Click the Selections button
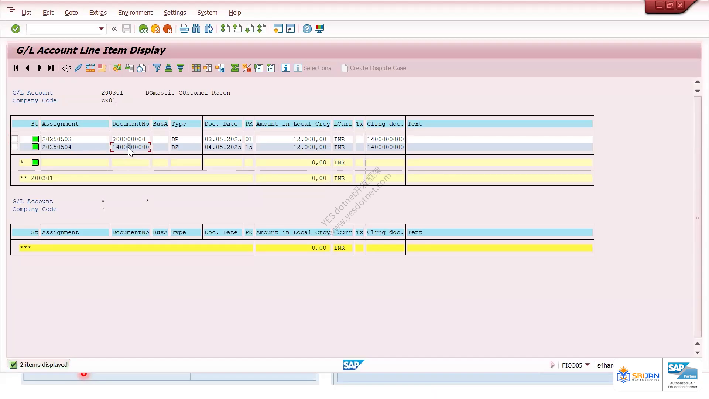This screenshot has height=399, width=709. [313, 68]
